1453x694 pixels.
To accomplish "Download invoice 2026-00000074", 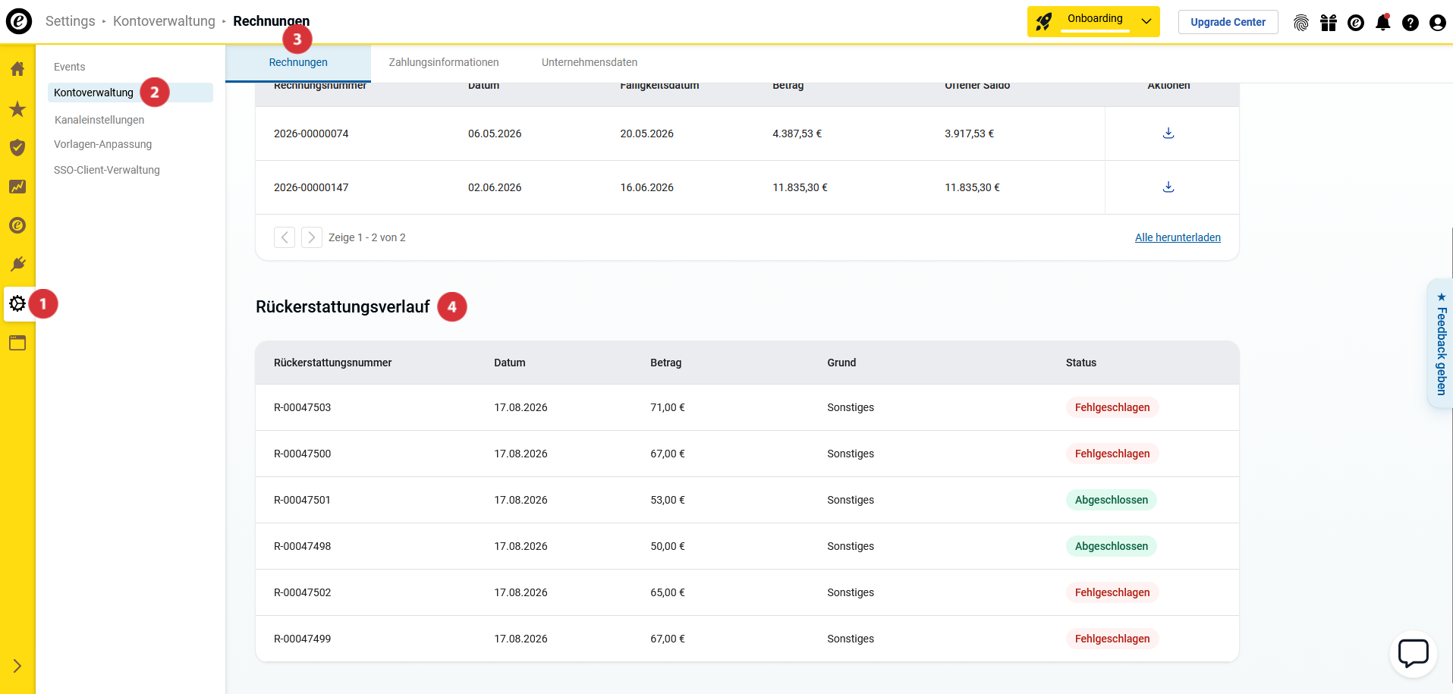I will [1168, 133].
